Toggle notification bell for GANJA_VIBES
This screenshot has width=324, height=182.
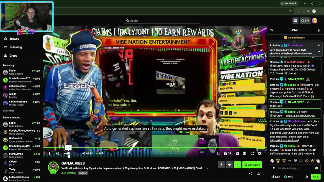[221, 165]
